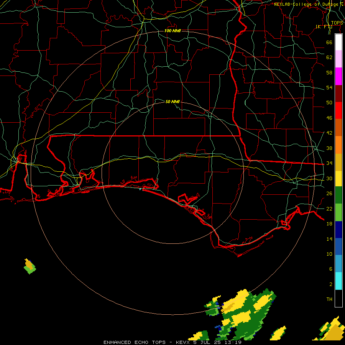
Task: Click the small isolated echo cell in southwest Gulf
Action: coord(30,266)
